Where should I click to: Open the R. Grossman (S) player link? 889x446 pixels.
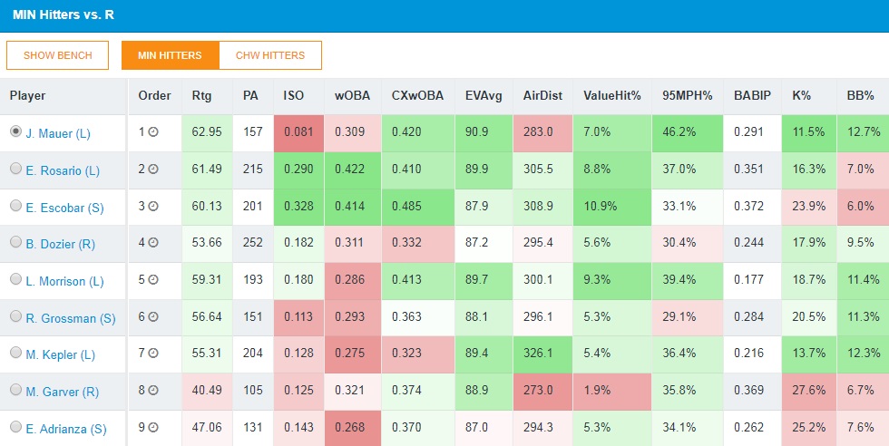click(71, 318)
